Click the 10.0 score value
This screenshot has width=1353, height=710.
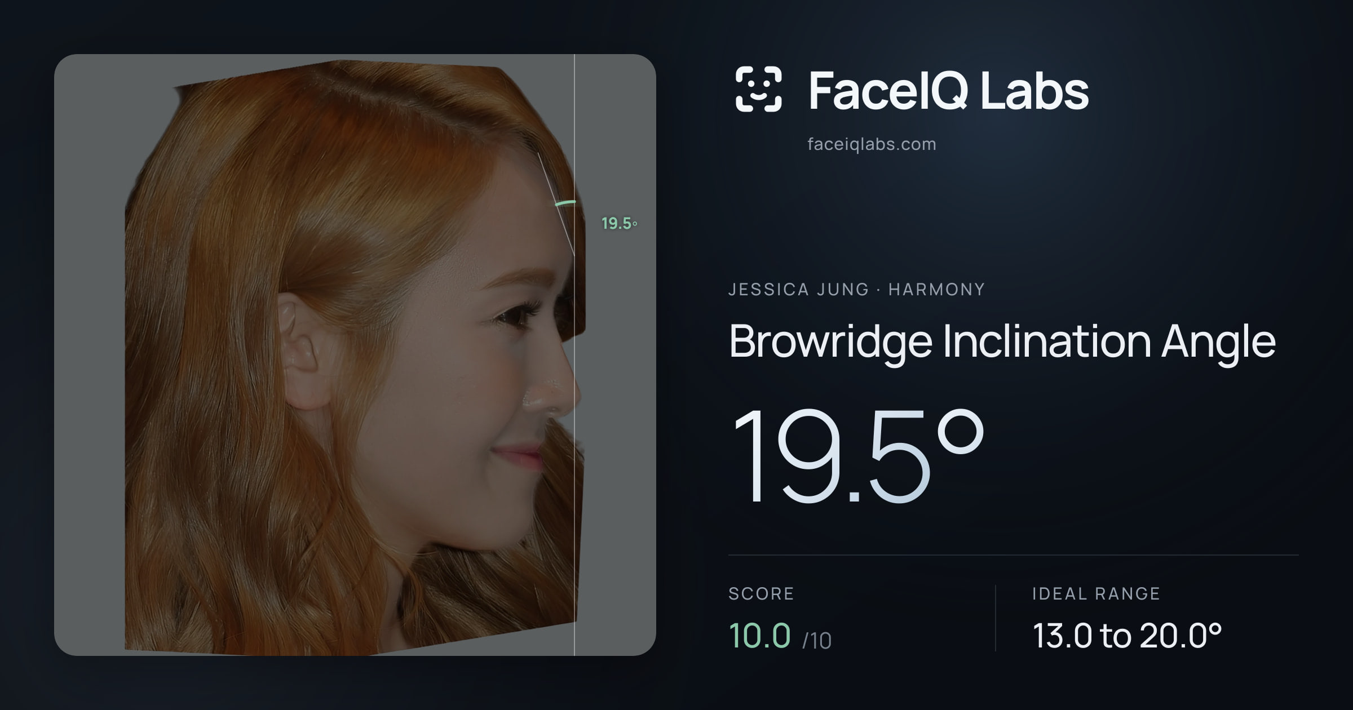[x=760, y=636]
